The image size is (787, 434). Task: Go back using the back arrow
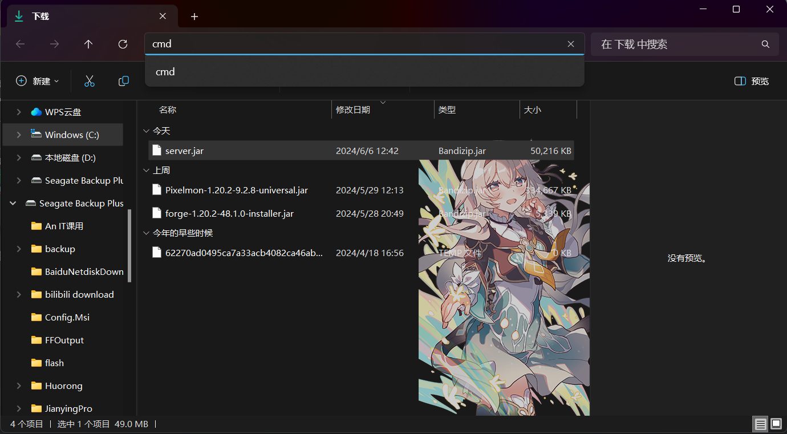pyautogui.click(x=21, y=44)
